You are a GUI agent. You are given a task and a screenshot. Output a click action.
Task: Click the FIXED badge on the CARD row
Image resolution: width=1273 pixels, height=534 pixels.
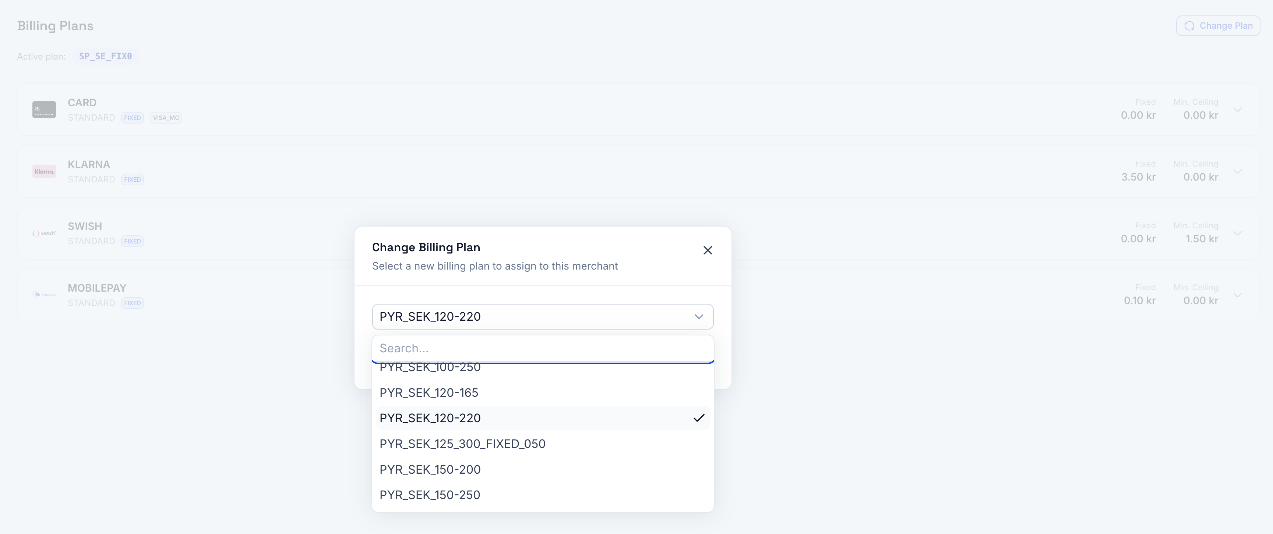(x=132, y=117)
